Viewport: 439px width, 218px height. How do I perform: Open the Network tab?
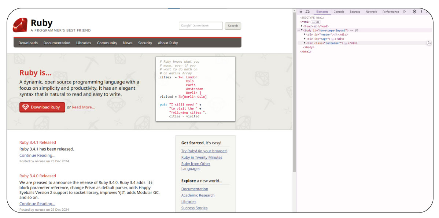pos(371,12)
